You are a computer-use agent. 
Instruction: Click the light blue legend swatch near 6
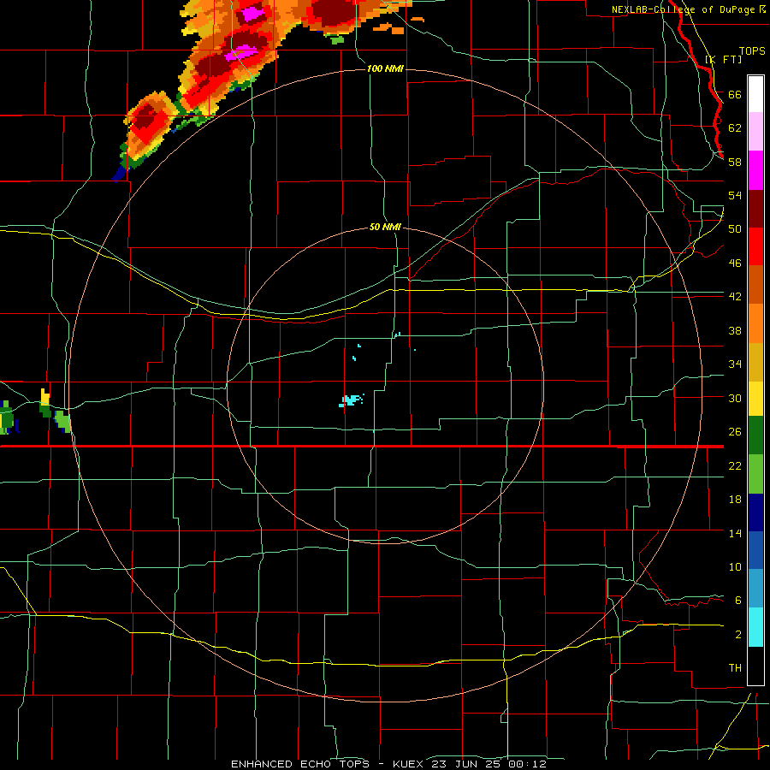click(x=755, y=588)
